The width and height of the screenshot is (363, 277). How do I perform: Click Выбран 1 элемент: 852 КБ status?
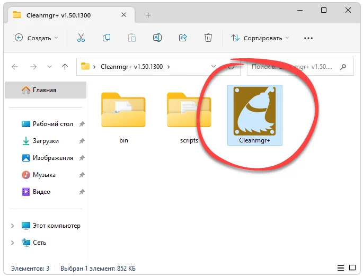tap(98, 269)
